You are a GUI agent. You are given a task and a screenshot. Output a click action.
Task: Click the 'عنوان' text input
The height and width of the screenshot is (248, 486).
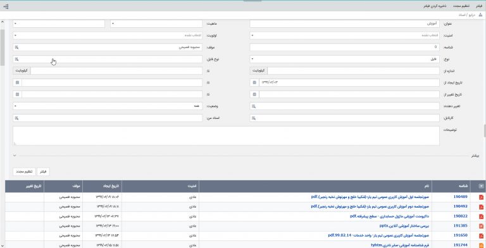pyautogui.click(x=344, y=24)
